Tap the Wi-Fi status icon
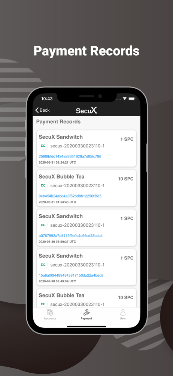Viewport: 173px width, 376px height. [x=124, y=99]
